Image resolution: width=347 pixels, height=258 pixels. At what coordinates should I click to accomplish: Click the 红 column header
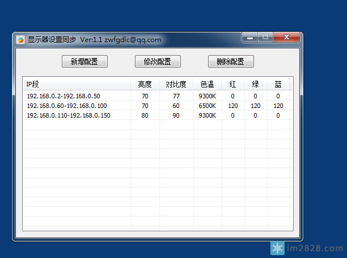click(x=232, y=84)
